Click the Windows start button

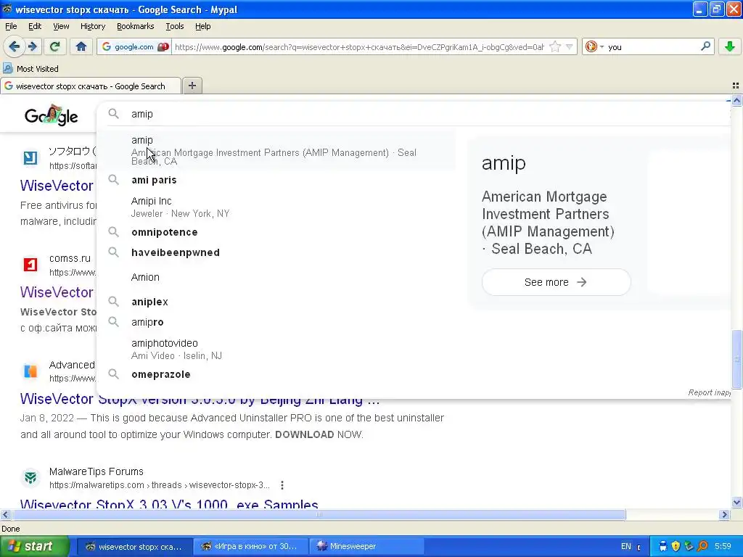tap(34, 546)
